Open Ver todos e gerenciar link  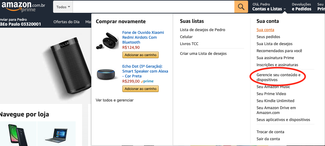point(115,100)
